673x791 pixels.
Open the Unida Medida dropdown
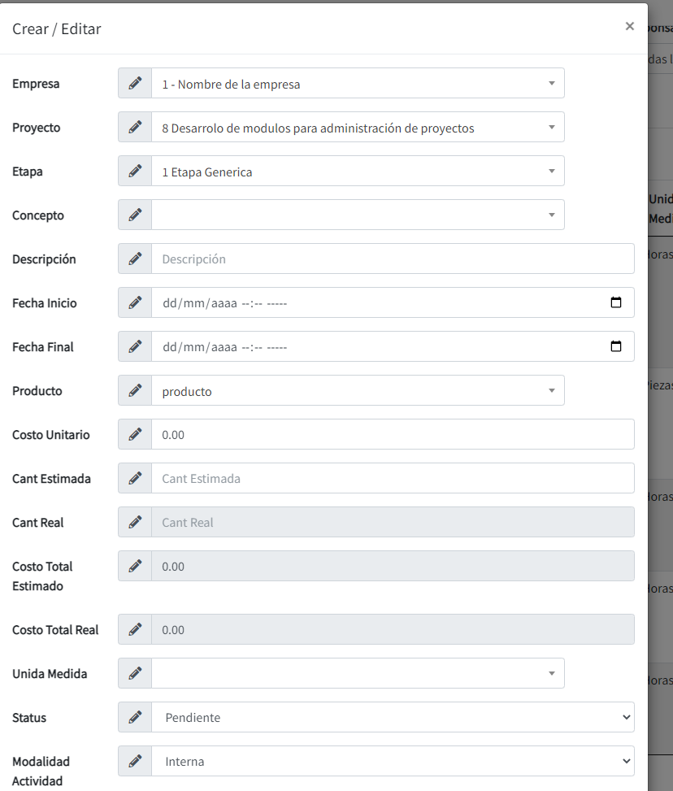358,673
